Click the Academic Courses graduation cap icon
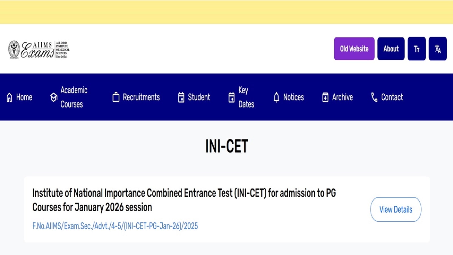453x255 pixels. click(54, 97)
